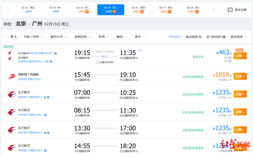Select the 02-18 Saturday ¥463 date tab
Image resolution: width=253 pixels, height=157 pixels.
click(x=193, y=10)
